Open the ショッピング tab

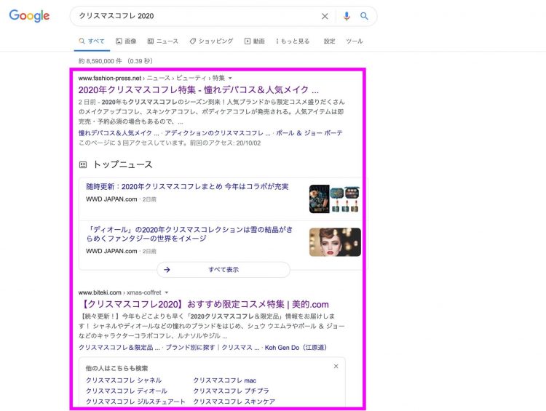211,41
